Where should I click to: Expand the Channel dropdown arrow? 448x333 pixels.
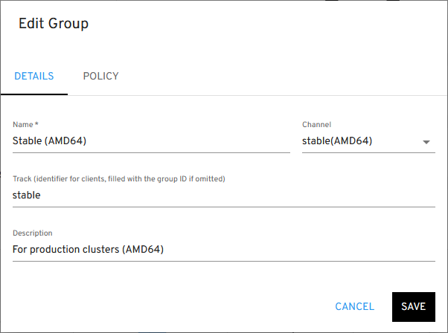click(426, 142)
